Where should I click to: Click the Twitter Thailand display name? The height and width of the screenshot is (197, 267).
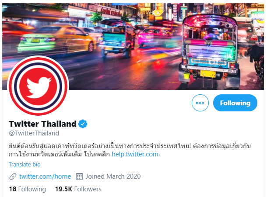click(x=42, y=124)
